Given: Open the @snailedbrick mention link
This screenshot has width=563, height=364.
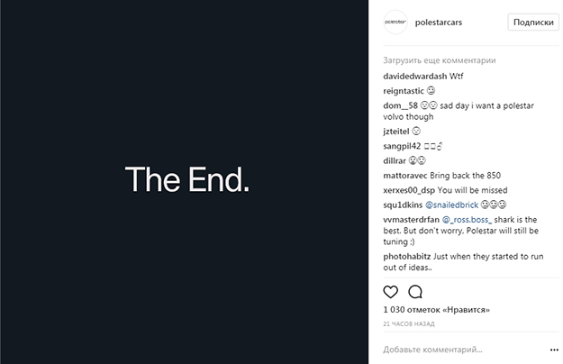Looking at the screenshot, I should (x=451, y=205).
